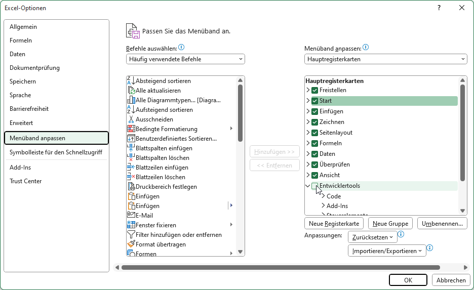Click the Ausschneiden scissors icon
This screenshot has width=474, height=290.
pyautogui.click(x=131, y=119)
